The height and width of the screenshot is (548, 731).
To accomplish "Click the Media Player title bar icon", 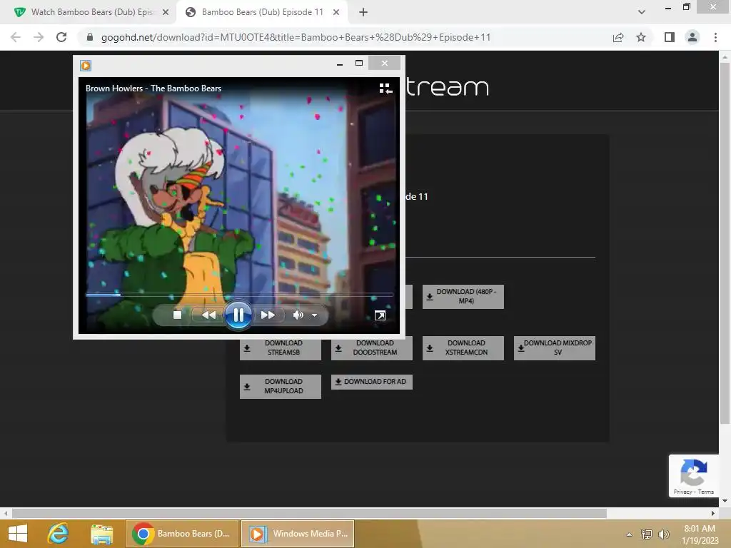I will 86,66.
